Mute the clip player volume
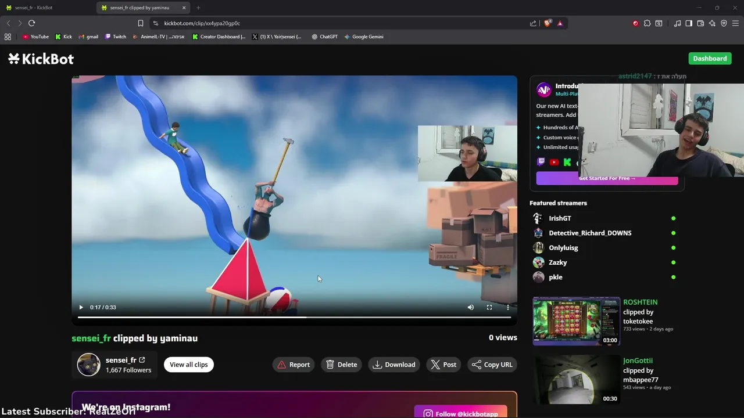The image size is (744, 418). (471, 307)
